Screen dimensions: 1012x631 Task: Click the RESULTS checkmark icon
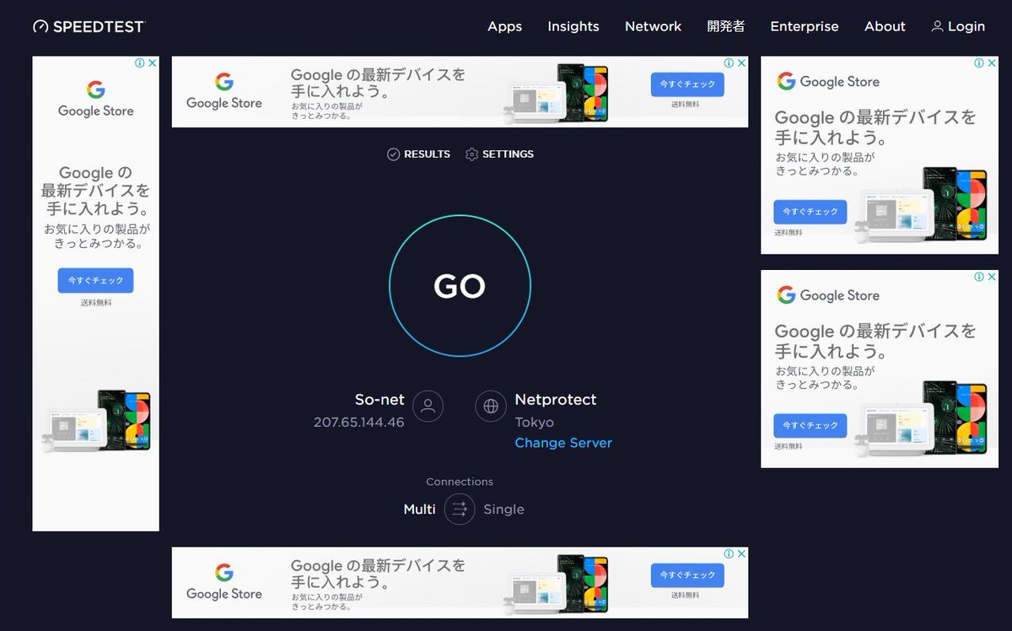(x=393, y=154)
